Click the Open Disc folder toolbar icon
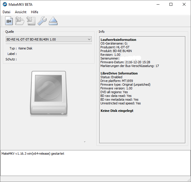 click(20, 21)
